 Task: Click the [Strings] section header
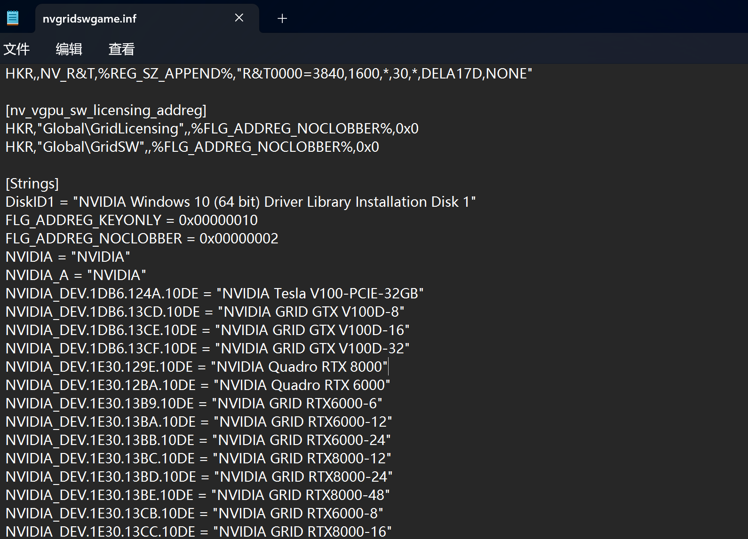[32, 184]
